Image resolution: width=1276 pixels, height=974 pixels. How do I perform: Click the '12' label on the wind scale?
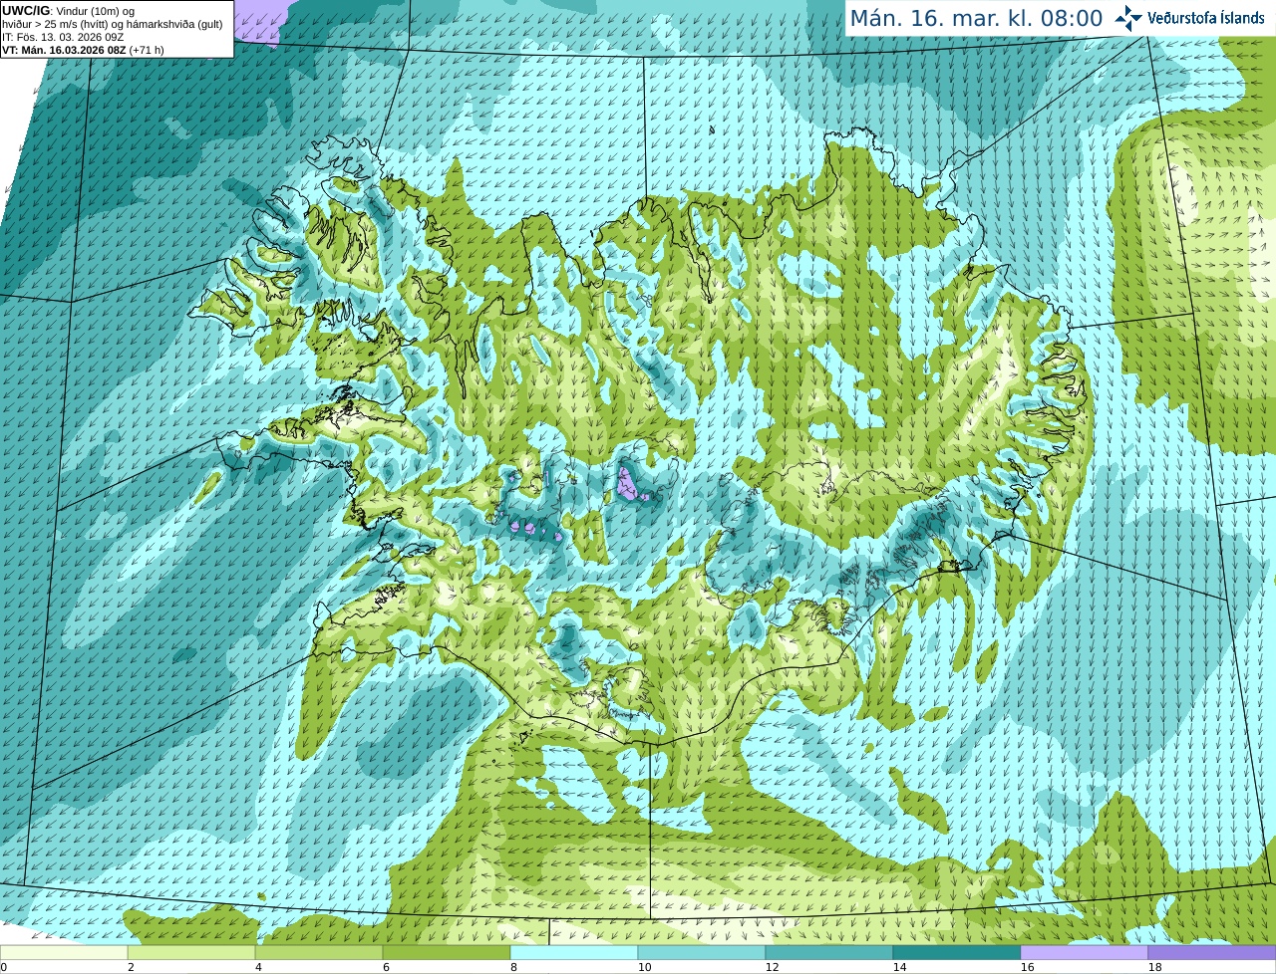point(773,967)
